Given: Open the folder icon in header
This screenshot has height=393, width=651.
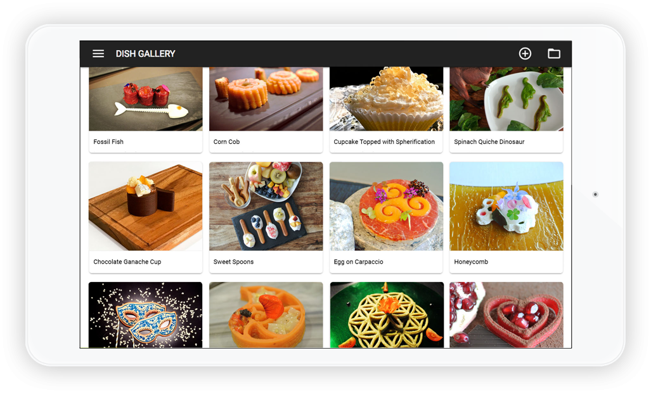Looking at the screenshot, I should click(x=554, y=53).
